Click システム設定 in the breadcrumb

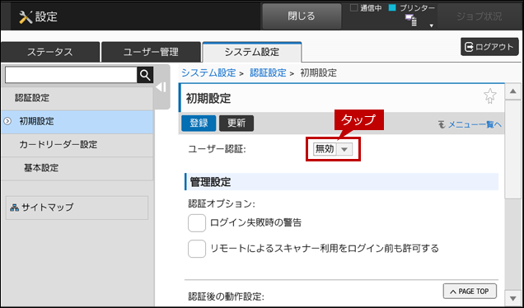pyautogui.click(x=208, y=72)
